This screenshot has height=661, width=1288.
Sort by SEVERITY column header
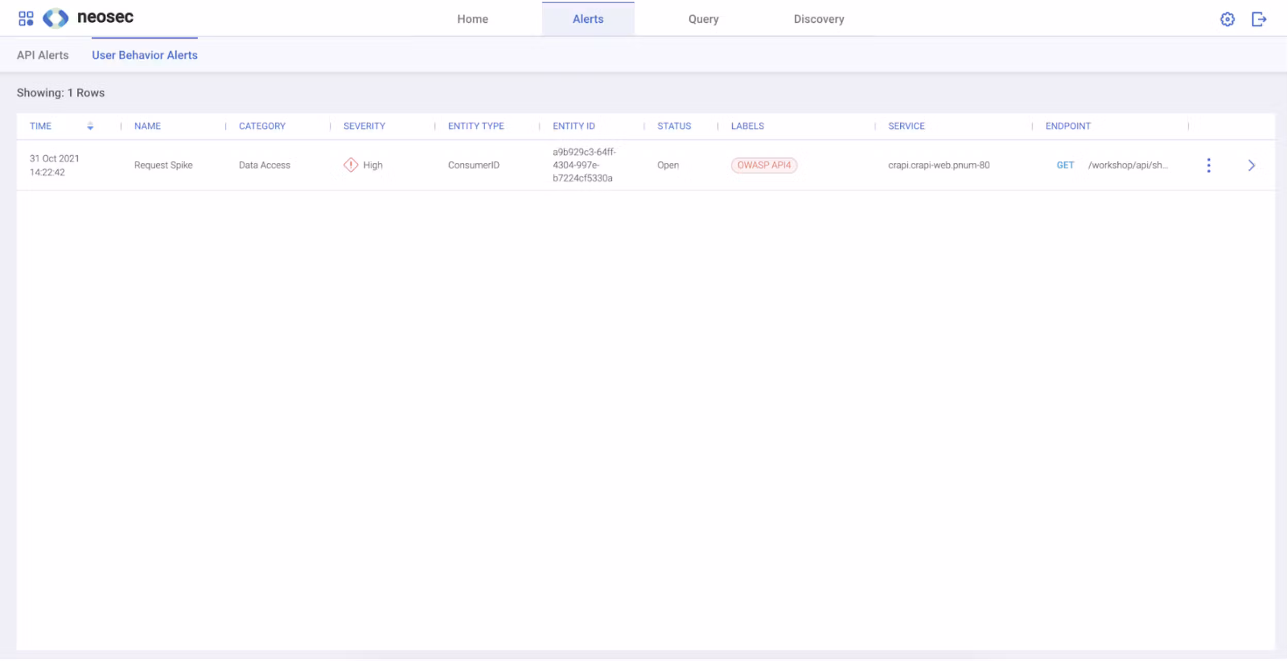pos(365,126)
